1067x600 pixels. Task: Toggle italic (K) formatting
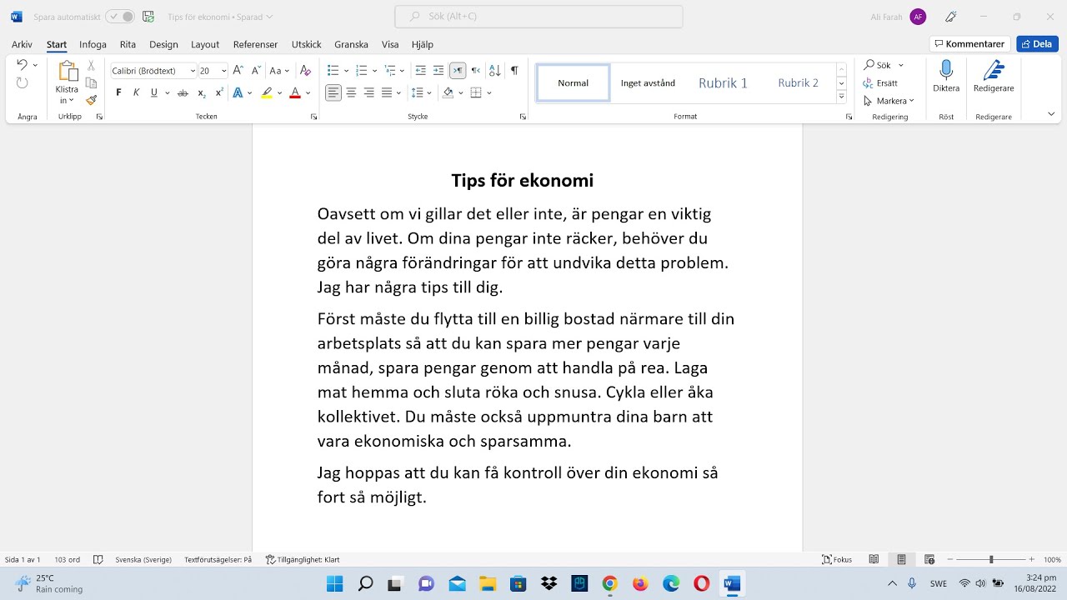click(x=136, y=93)
